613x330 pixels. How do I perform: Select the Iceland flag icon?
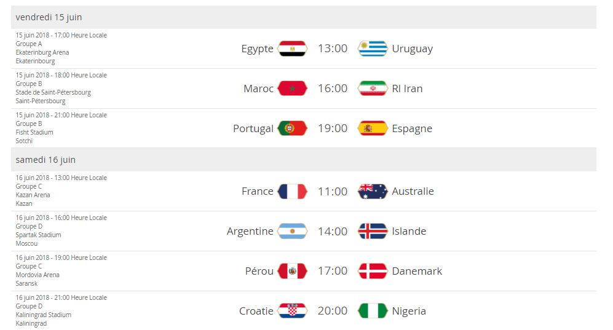[373, 231]
